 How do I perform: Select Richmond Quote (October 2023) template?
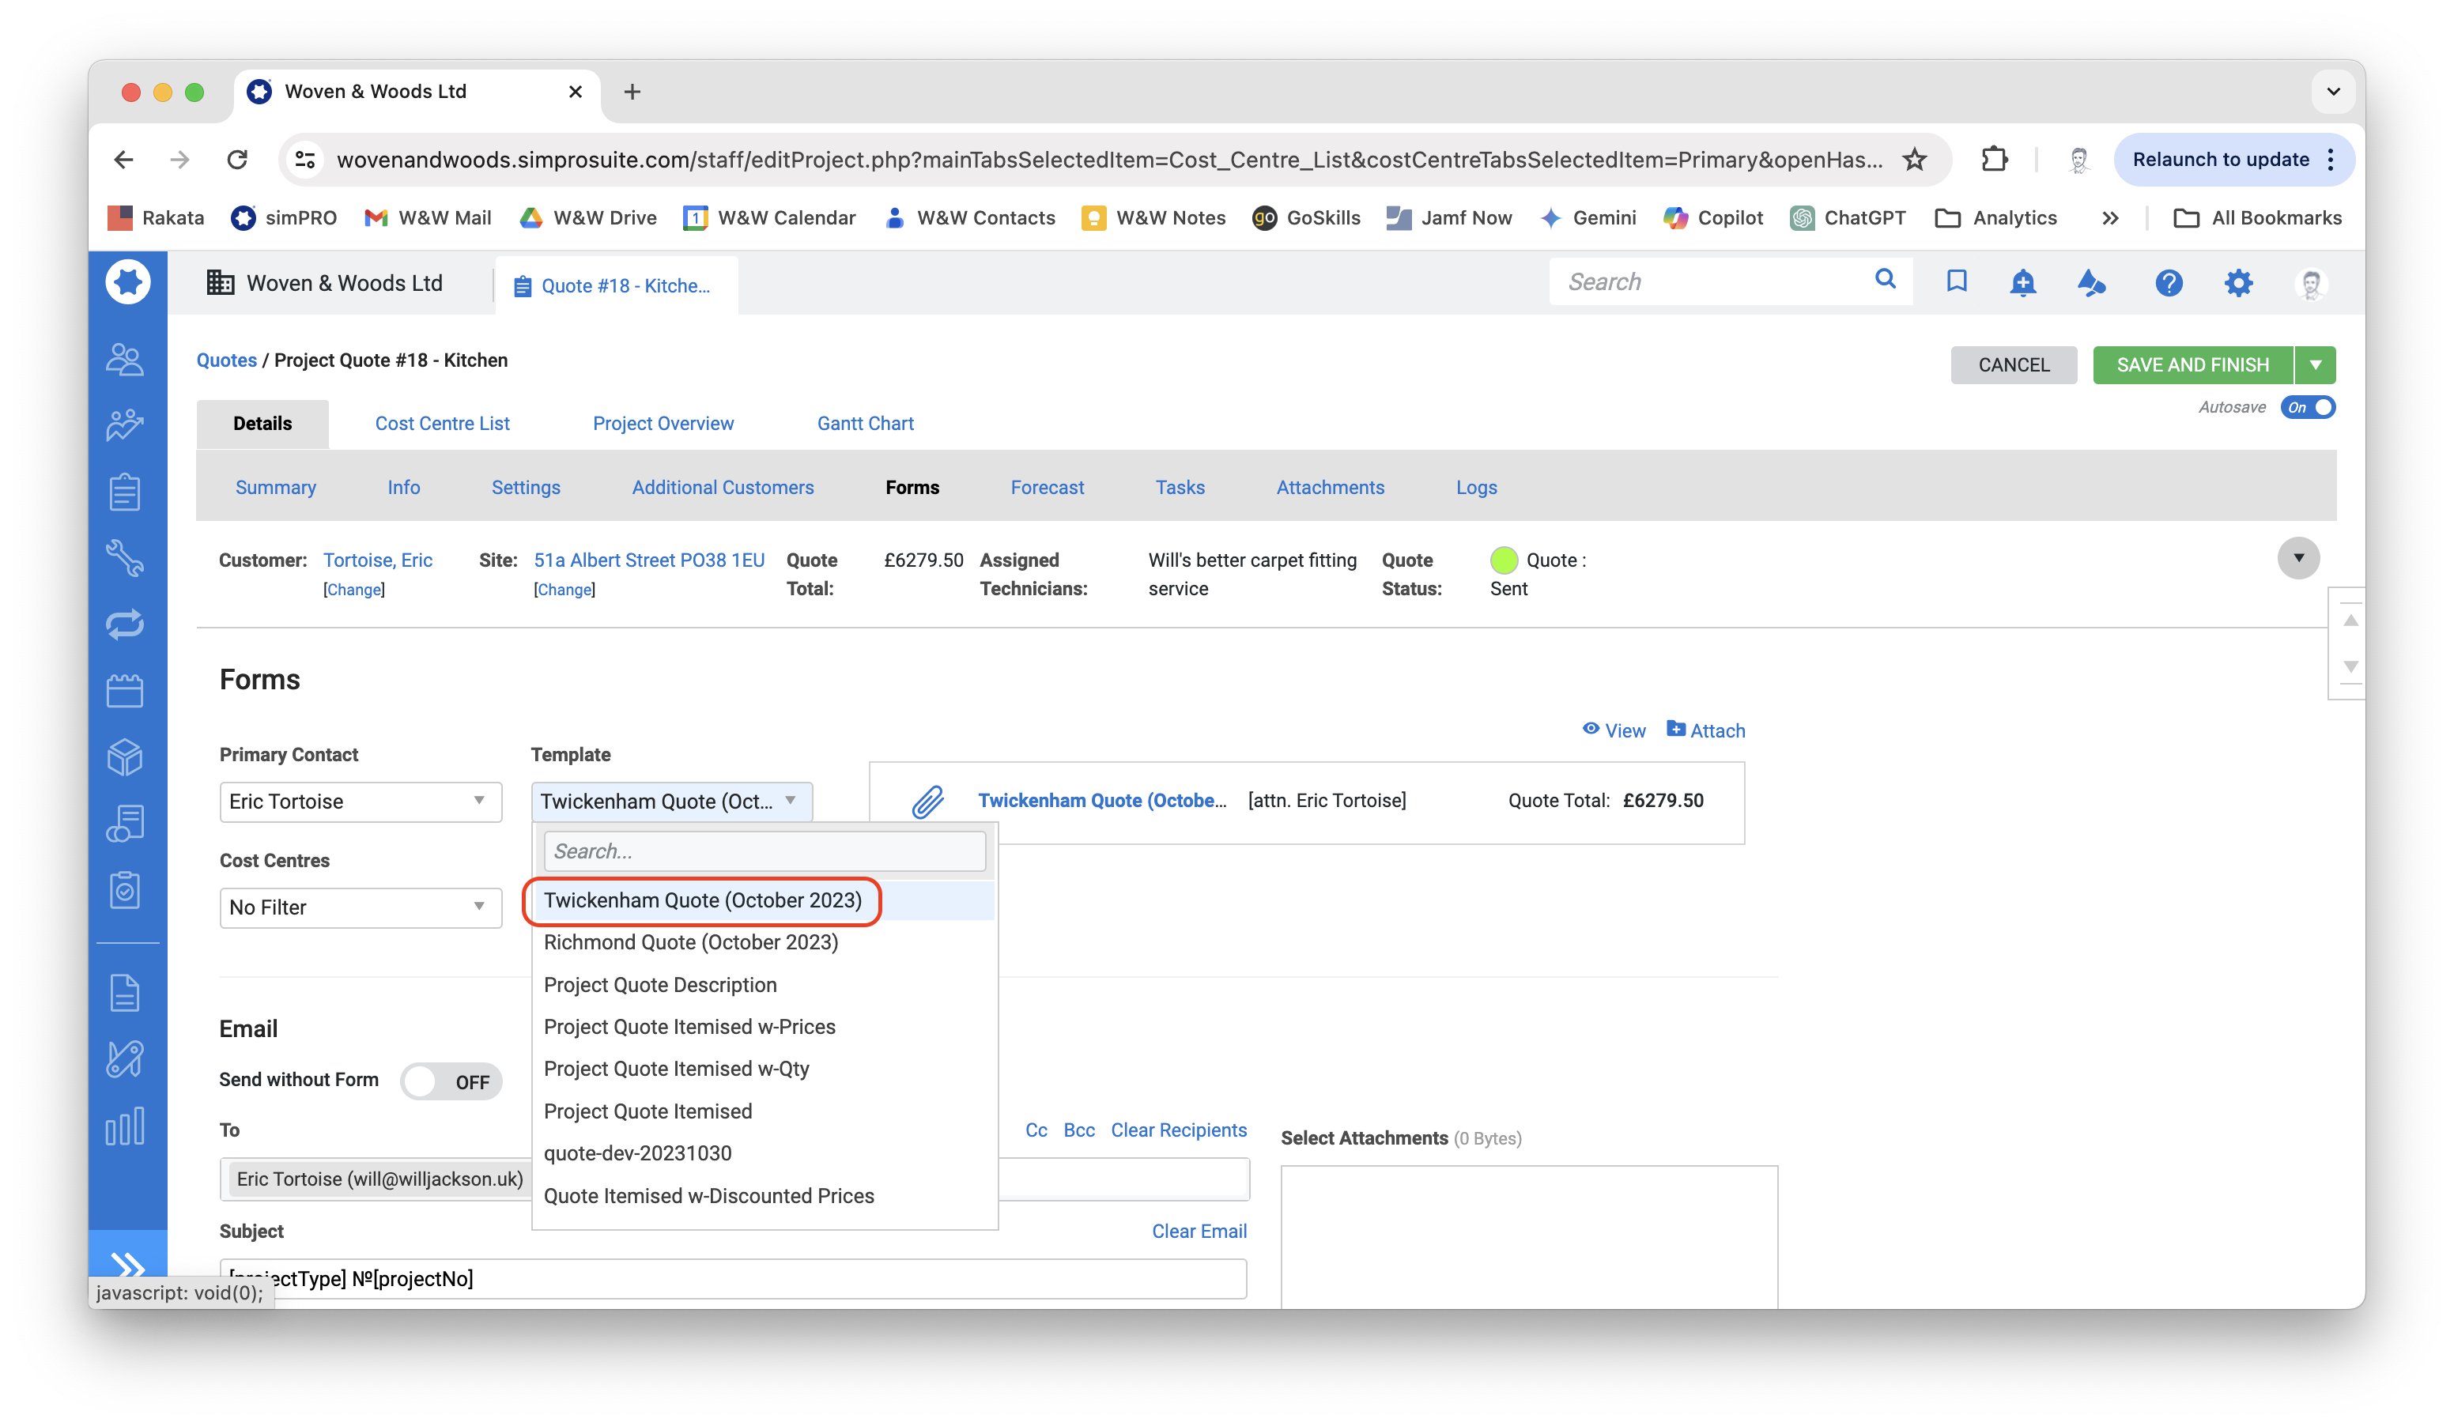(690, 942)
